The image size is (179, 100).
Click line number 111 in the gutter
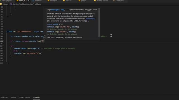[2, 63]
